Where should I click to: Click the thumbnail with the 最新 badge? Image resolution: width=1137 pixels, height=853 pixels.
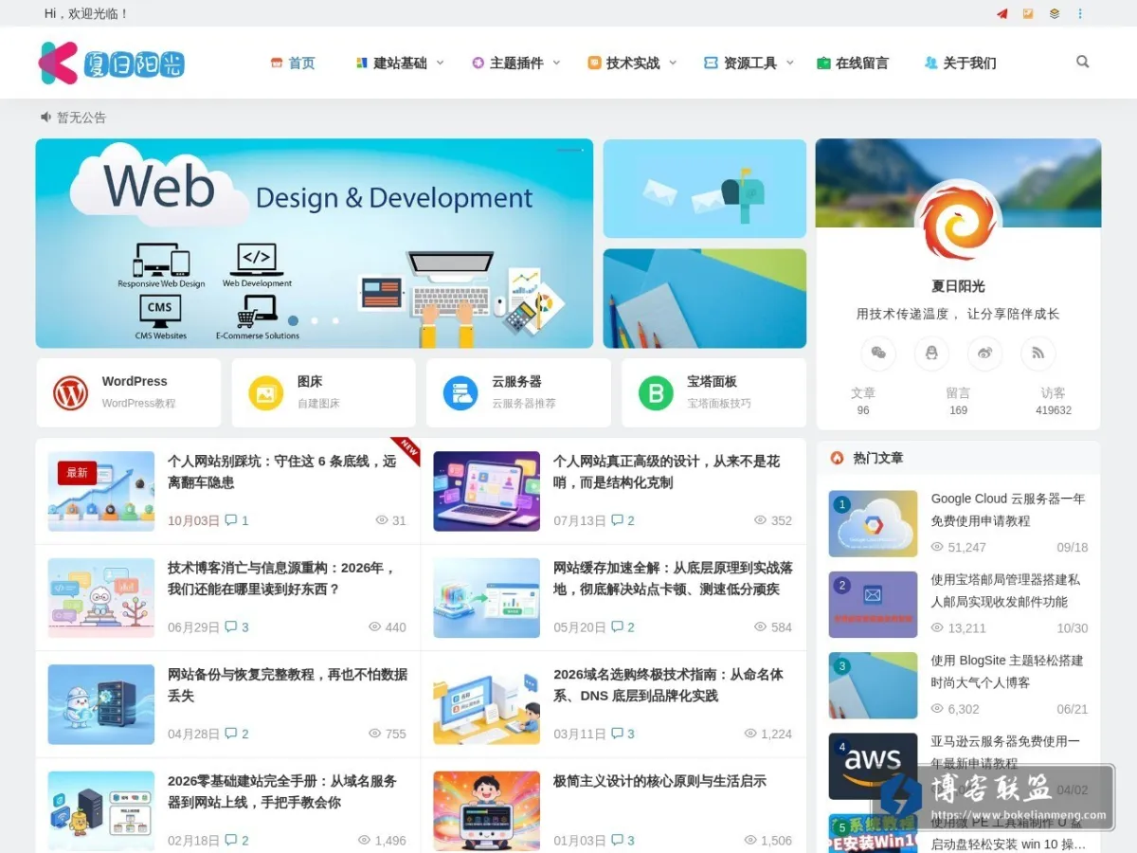click(x=101, y=491)
